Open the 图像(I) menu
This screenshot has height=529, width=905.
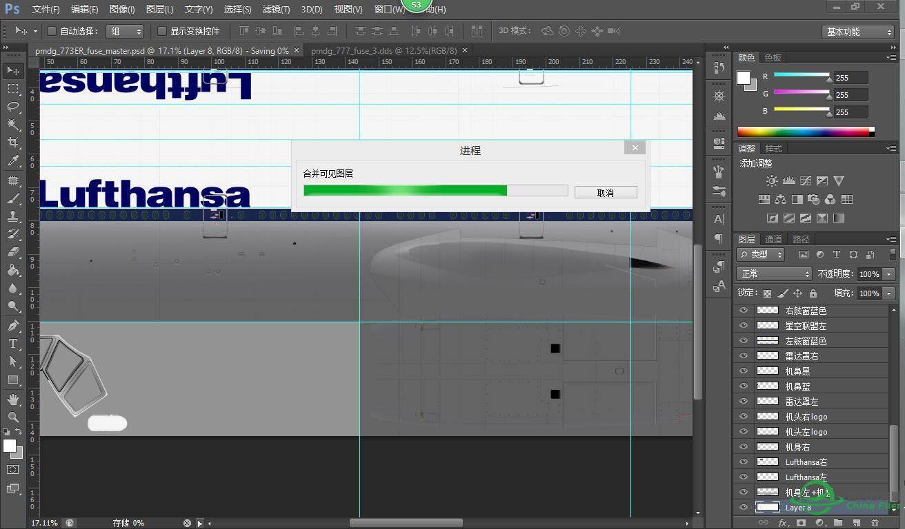tap(122, 10)
